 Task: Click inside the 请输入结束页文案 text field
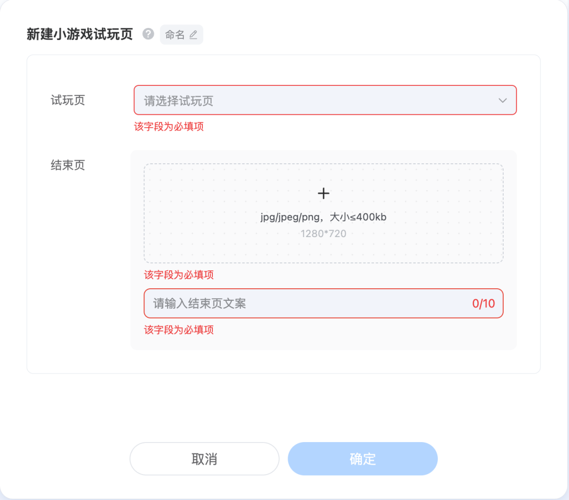[263, 303]
